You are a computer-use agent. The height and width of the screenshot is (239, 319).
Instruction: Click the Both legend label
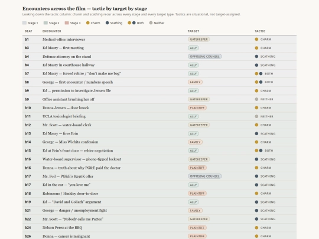[140, 23]
